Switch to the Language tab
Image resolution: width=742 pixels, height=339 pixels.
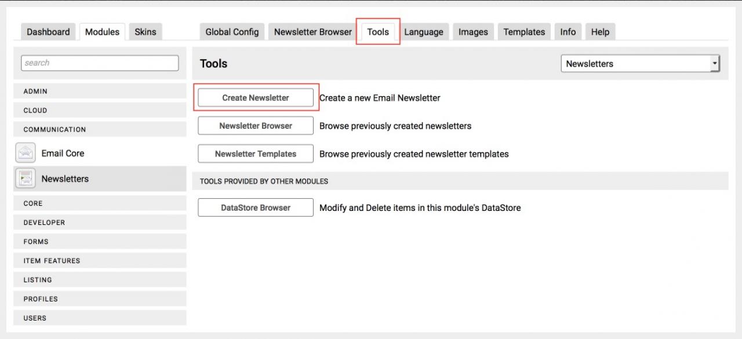click(423, 32)
